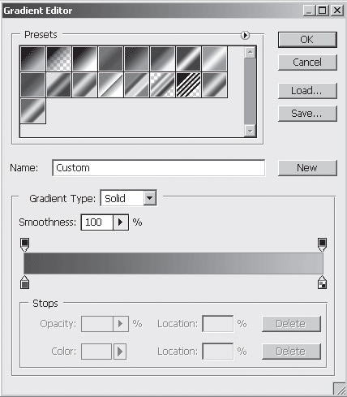Choose the first preset in top row

[x=32, y=58]
